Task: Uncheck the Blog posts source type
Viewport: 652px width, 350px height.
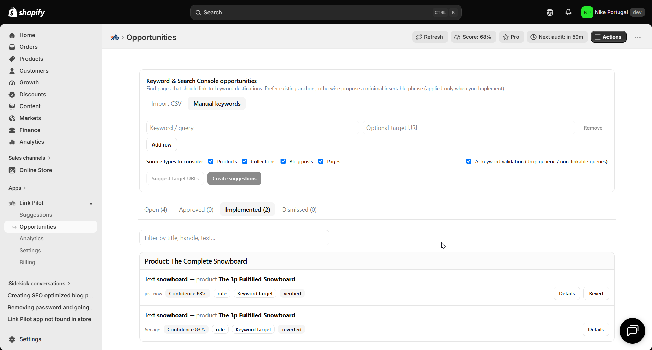Action: [x=283, y=161]
